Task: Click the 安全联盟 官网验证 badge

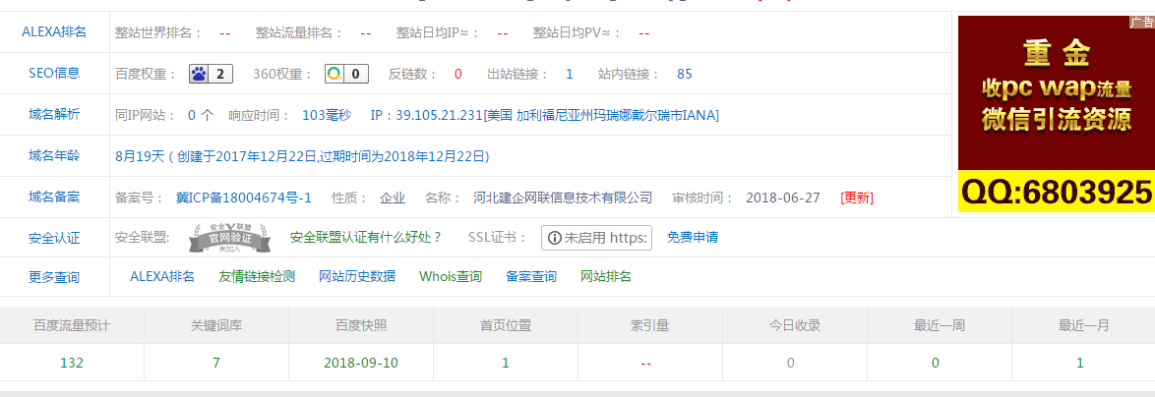Action: pyautogui.click(x=232, y=238)
